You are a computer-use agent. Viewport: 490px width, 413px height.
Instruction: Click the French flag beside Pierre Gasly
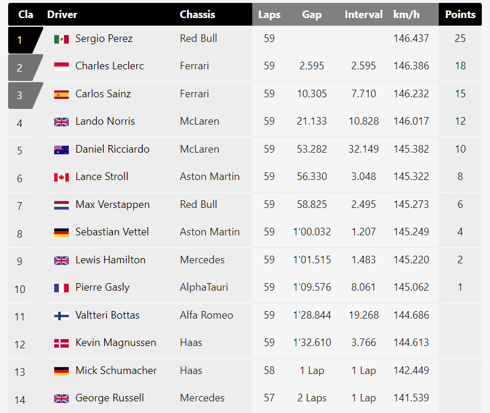point(61,288)
